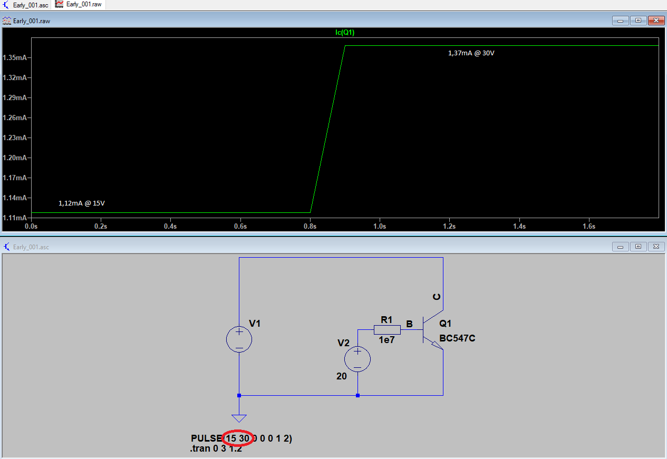Click the V2 value 20

click(x=342, y=376)
